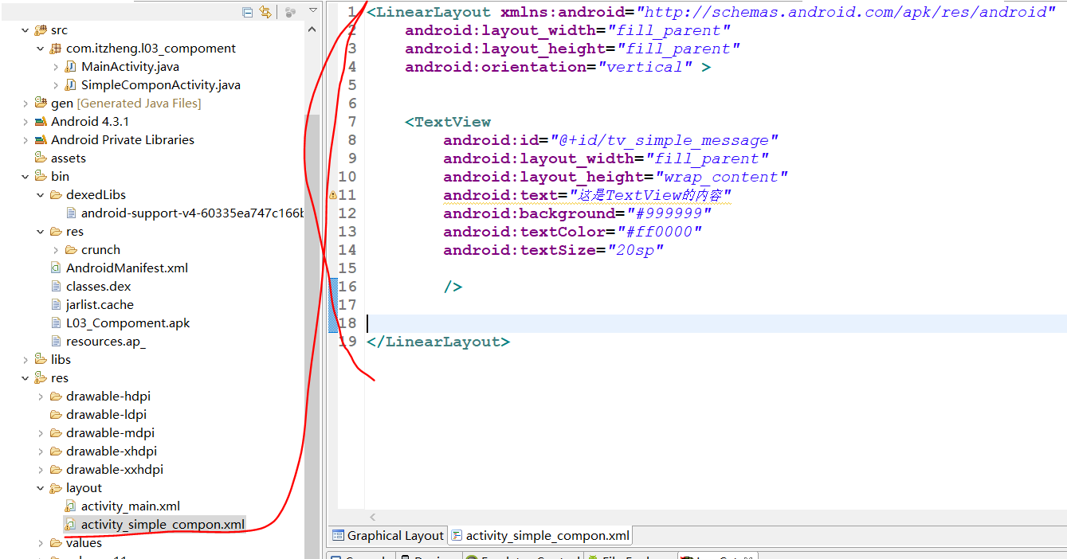Click the android-support-v4 jar file icon
This screenshot has height=559, width=1067.
pyautogui.click(x=71, y=213)
